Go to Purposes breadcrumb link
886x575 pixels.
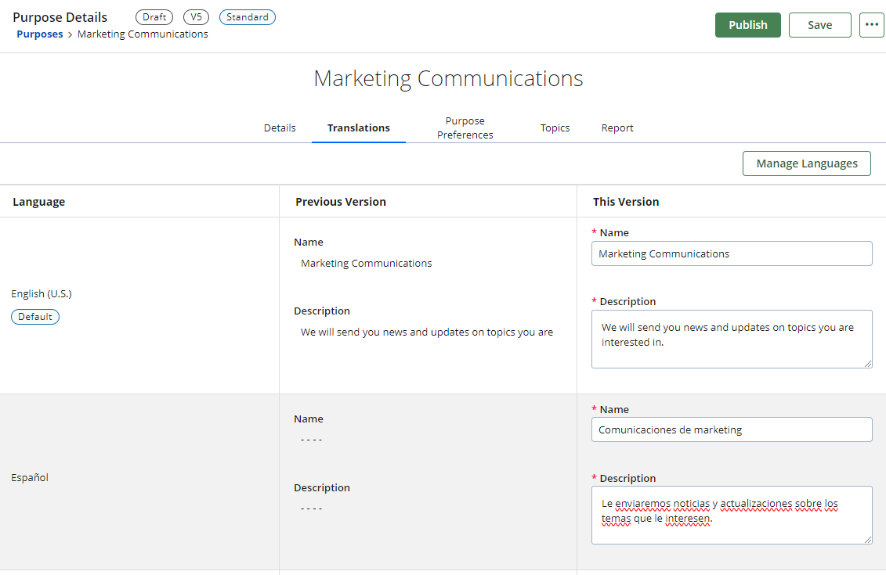39,34
